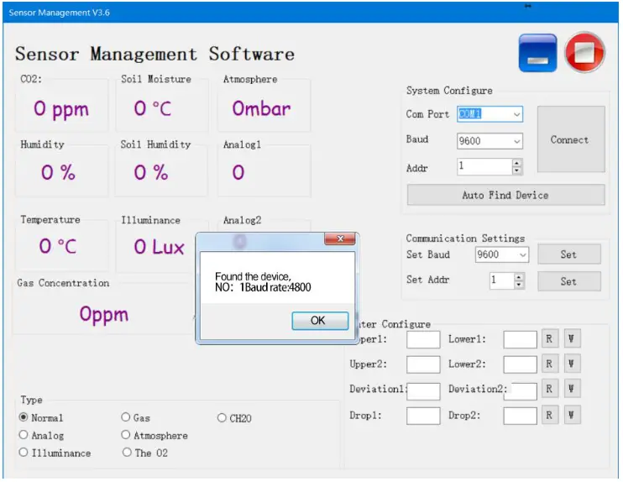Decrease the Addr stepper value
This screenshot has width=623, height=482.
click(x=516, y=170)
